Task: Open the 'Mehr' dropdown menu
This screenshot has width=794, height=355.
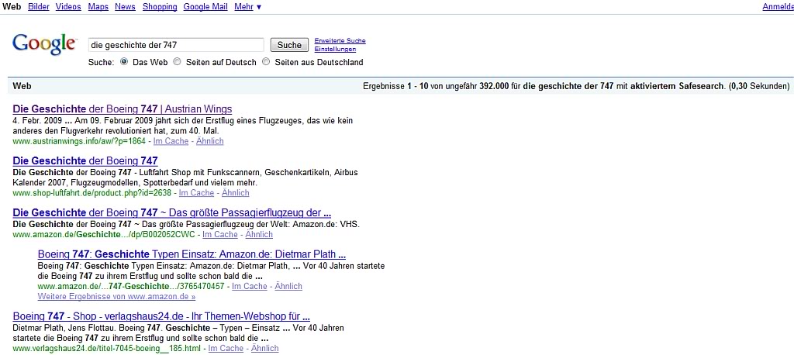Action: tap(248, 6)
